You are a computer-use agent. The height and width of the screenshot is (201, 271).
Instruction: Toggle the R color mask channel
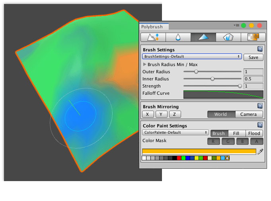coord(214,141)
